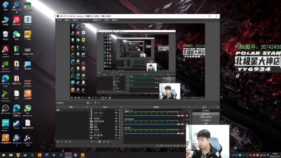281x158 pixels.
Task: Open the 视图(V) menu in OBS
Action: coord(75,20)
